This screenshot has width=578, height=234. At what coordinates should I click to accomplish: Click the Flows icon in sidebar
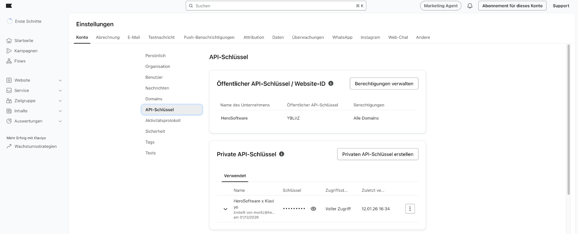tap(9, 61)
